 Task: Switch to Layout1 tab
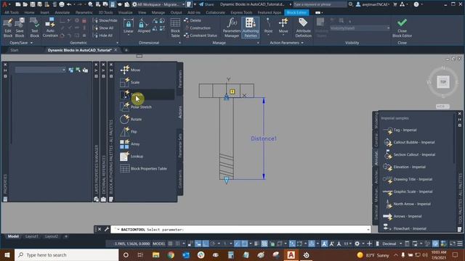pos(32,236)
